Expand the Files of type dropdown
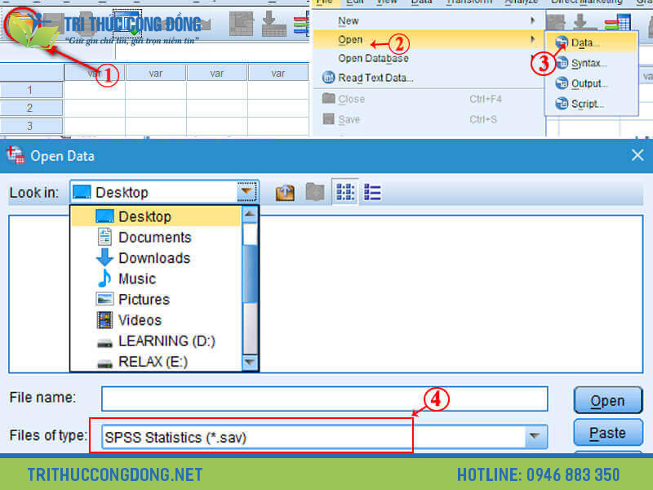 click(x=535, y=436)
